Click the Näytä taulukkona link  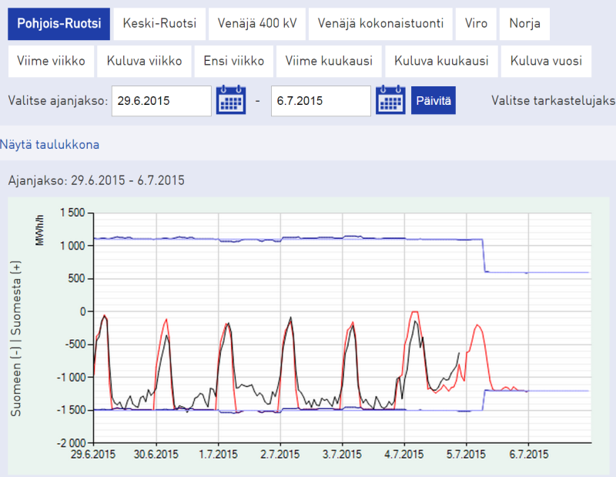pyautogui.click(x=49, y=144)
